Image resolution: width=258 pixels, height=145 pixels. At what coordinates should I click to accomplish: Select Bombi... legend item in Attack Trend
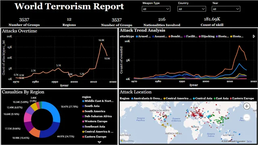[175, 36]
